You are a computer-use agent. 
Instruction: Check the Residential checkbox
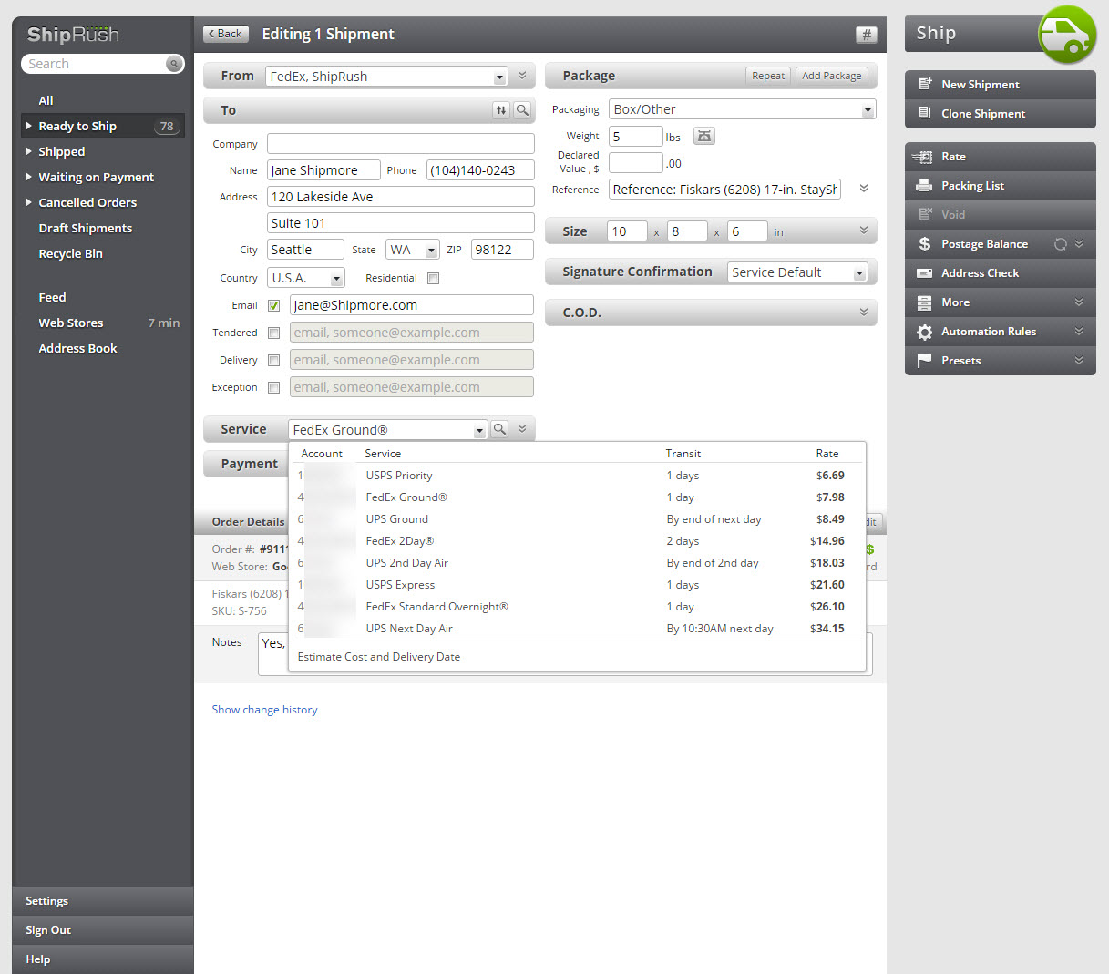(x=434, y=279)
